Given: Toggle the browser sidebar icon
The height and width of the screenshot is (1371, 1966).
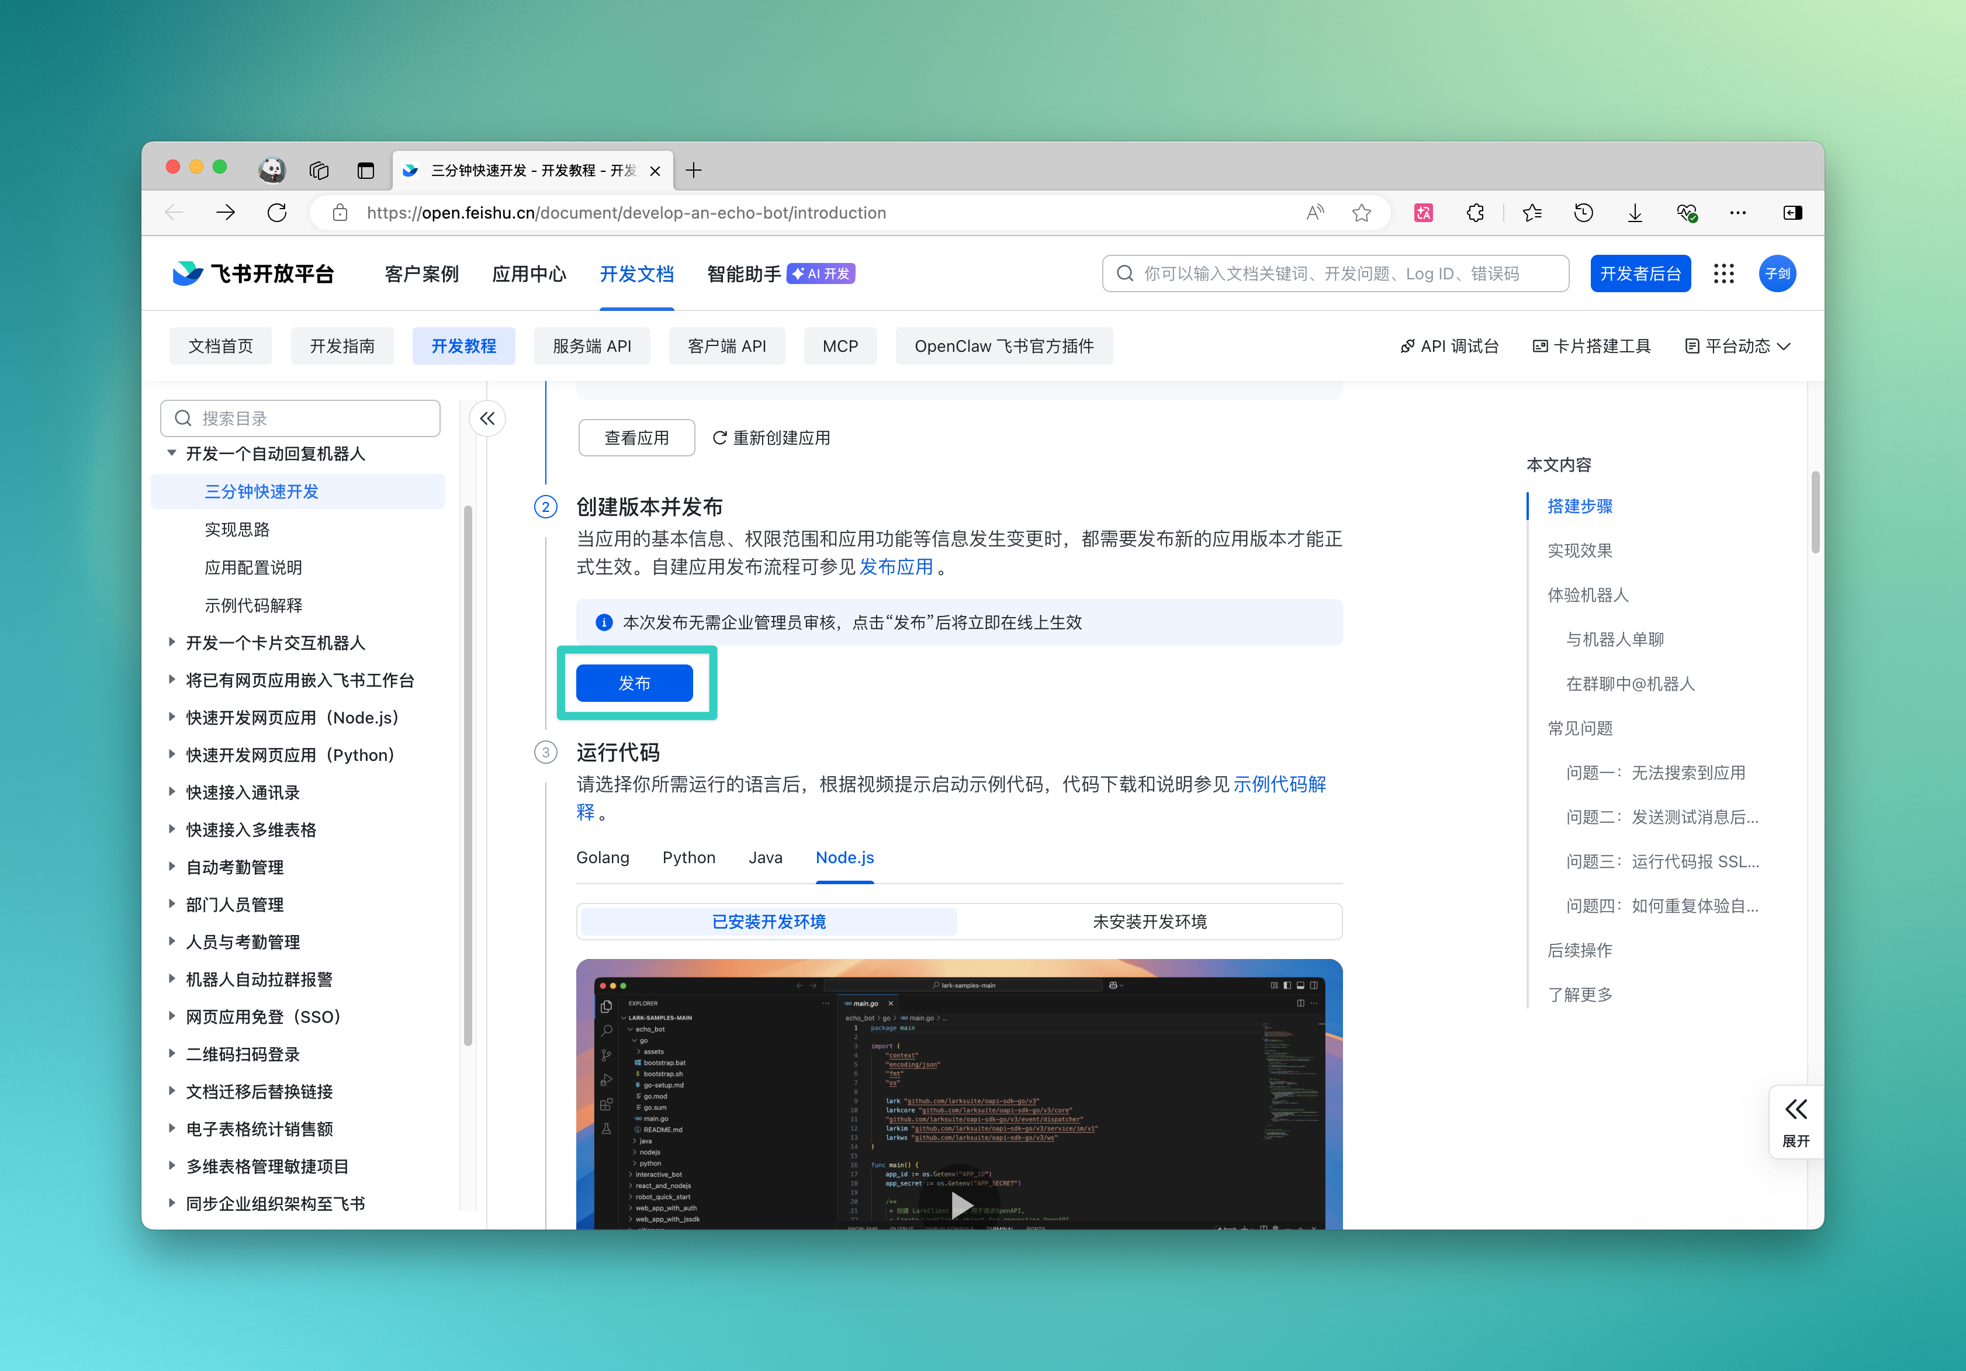Looking at the screenshot, I should pyautogui.click(x=1792, y=212).
